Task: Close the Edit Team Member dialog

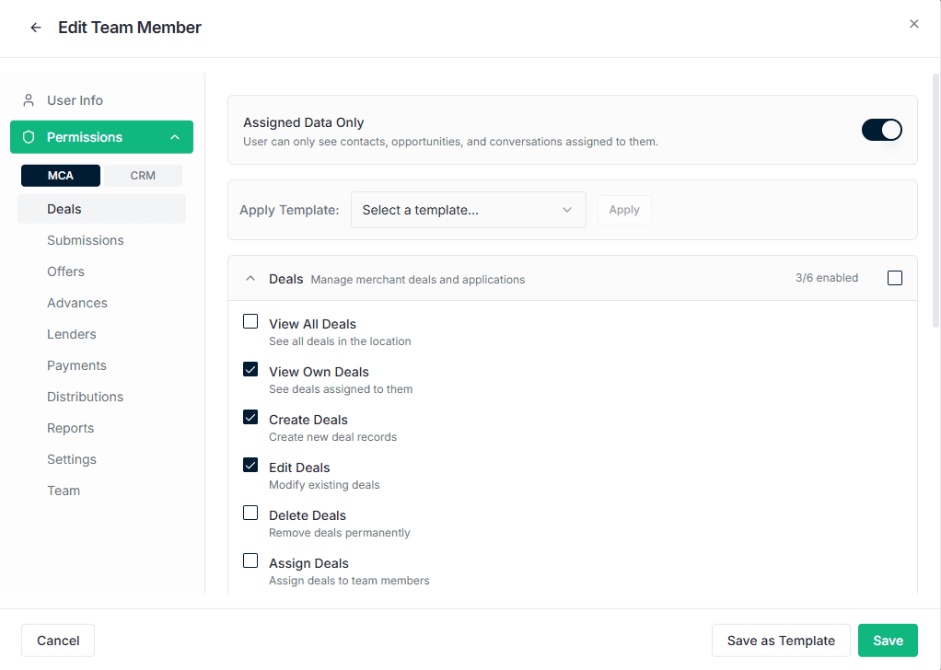Action: click(x=914, y=24)
